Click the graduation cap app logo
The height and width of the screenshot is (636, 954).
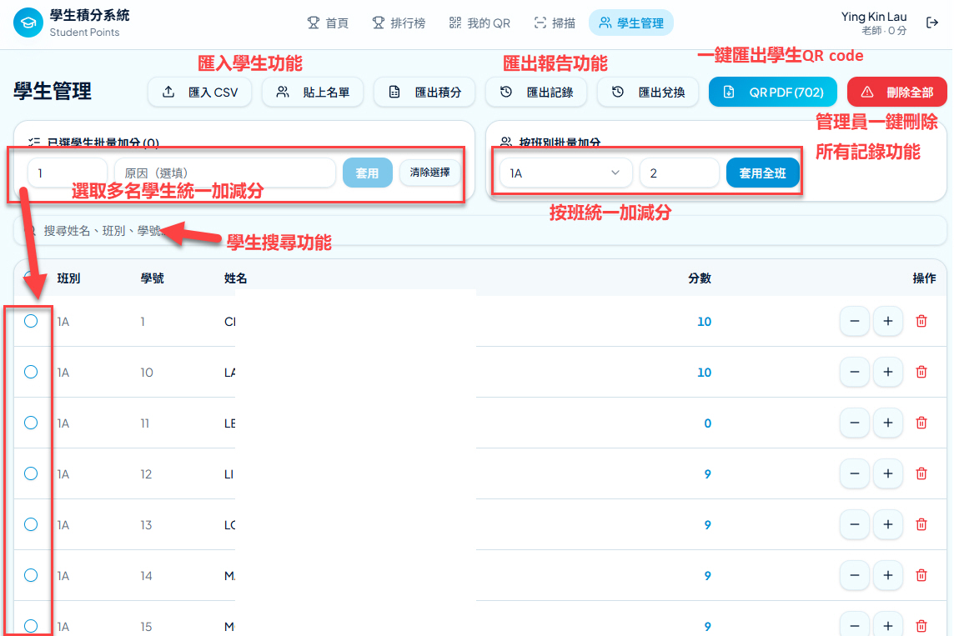tap(28, 23)
